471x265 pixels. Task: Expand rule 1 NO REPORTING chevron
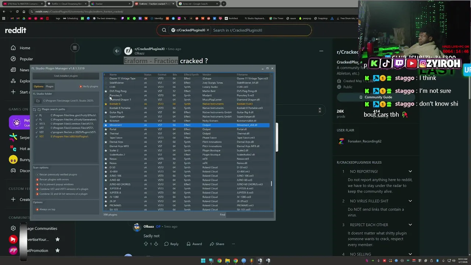tap(410, 171)
